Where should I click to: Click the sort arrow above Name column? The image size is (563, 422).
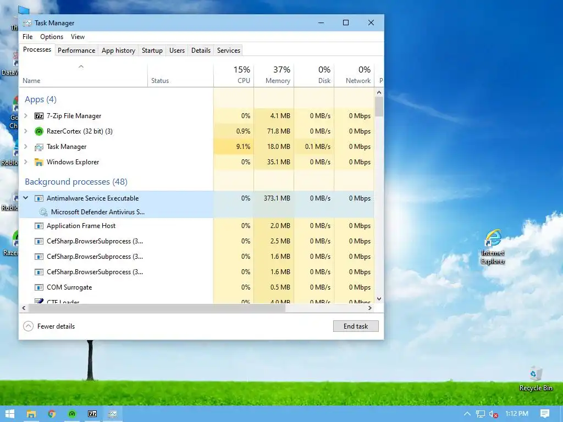[81, 66]
